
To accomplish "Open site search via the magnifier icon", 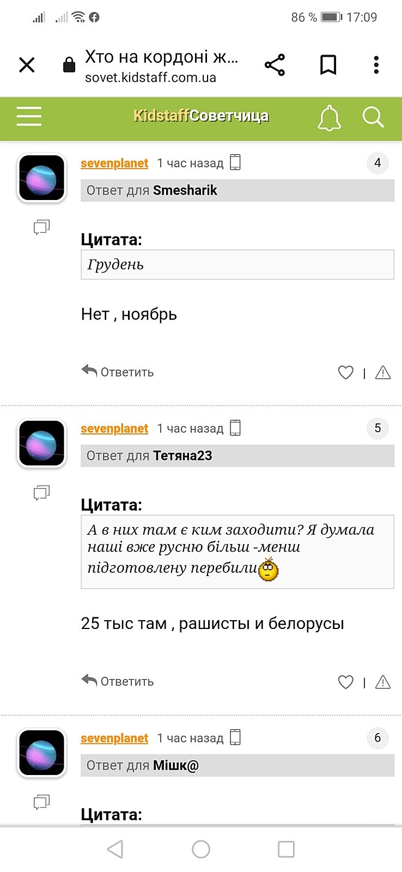I will click(373, 117).
